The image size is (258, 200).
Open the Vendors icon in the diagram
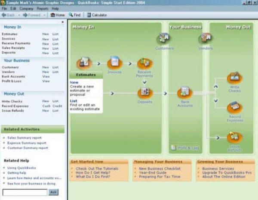(x=206, y=39)
